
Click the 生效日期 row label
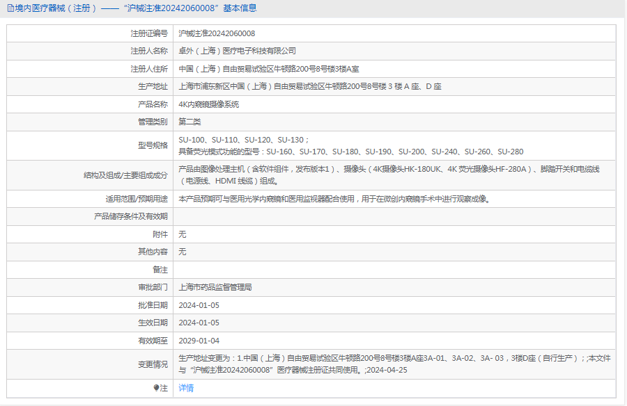(153, 323)
